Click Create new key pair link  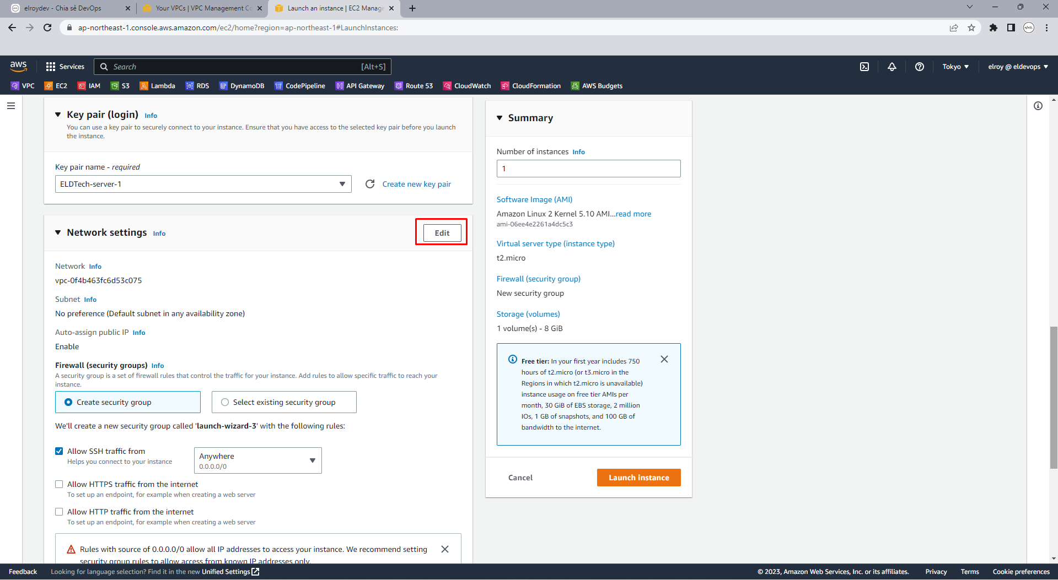(416, 184)
